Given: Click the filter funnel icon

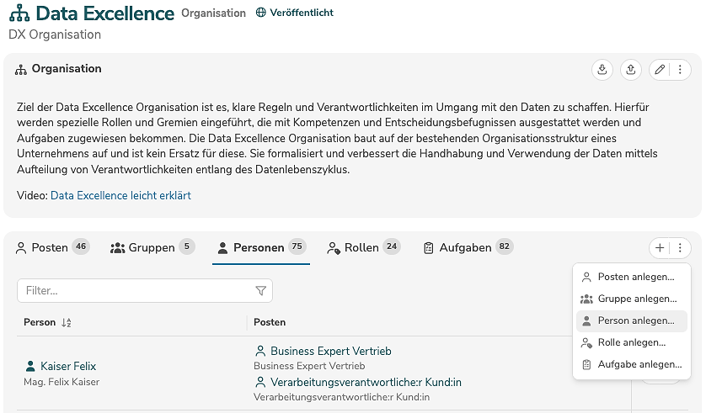Looking at the screenshot, I should click(x=260, y=291).
